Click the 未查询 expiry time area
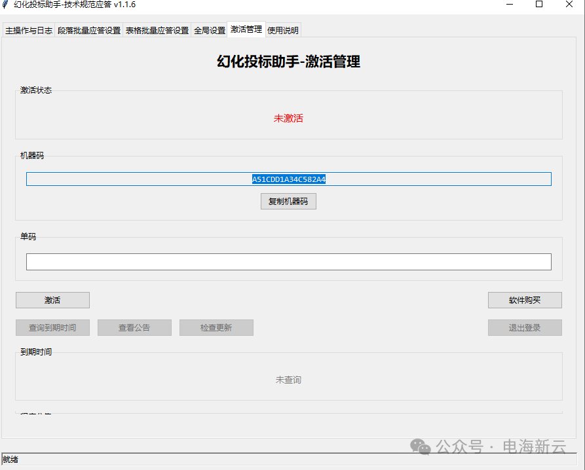This screenshot has height=470, width=585. (x=288, y=379)
